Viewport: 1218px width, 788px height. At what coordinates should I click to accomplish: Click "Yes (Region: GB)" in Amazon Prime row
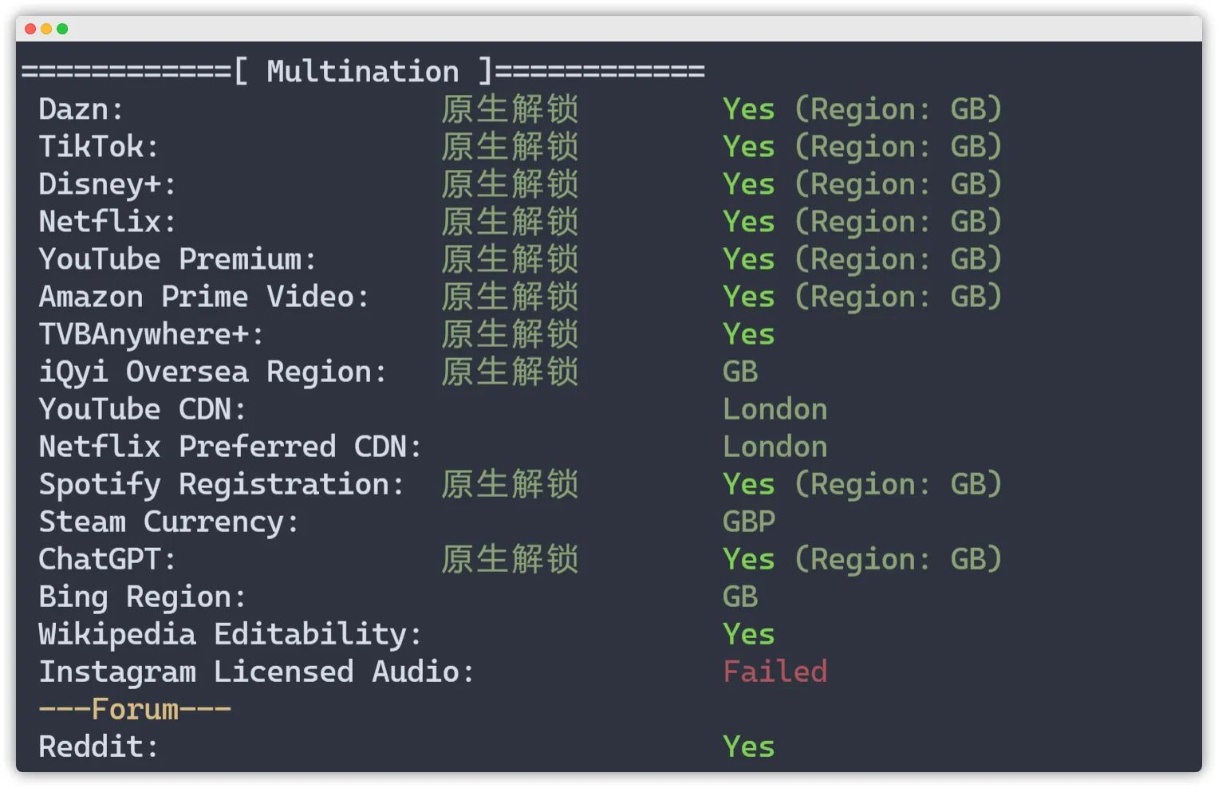[x=862, y=297]
